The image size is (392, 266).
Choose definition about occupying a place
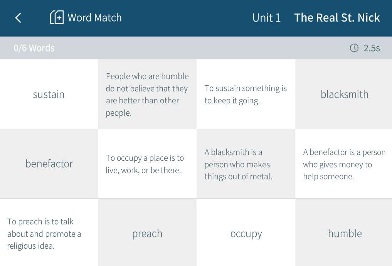(147, 164)
